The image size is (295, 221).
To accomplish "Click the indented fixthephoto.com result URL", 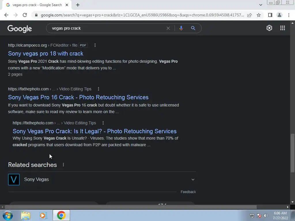I will pyautogui.click(x=33, y=123).
